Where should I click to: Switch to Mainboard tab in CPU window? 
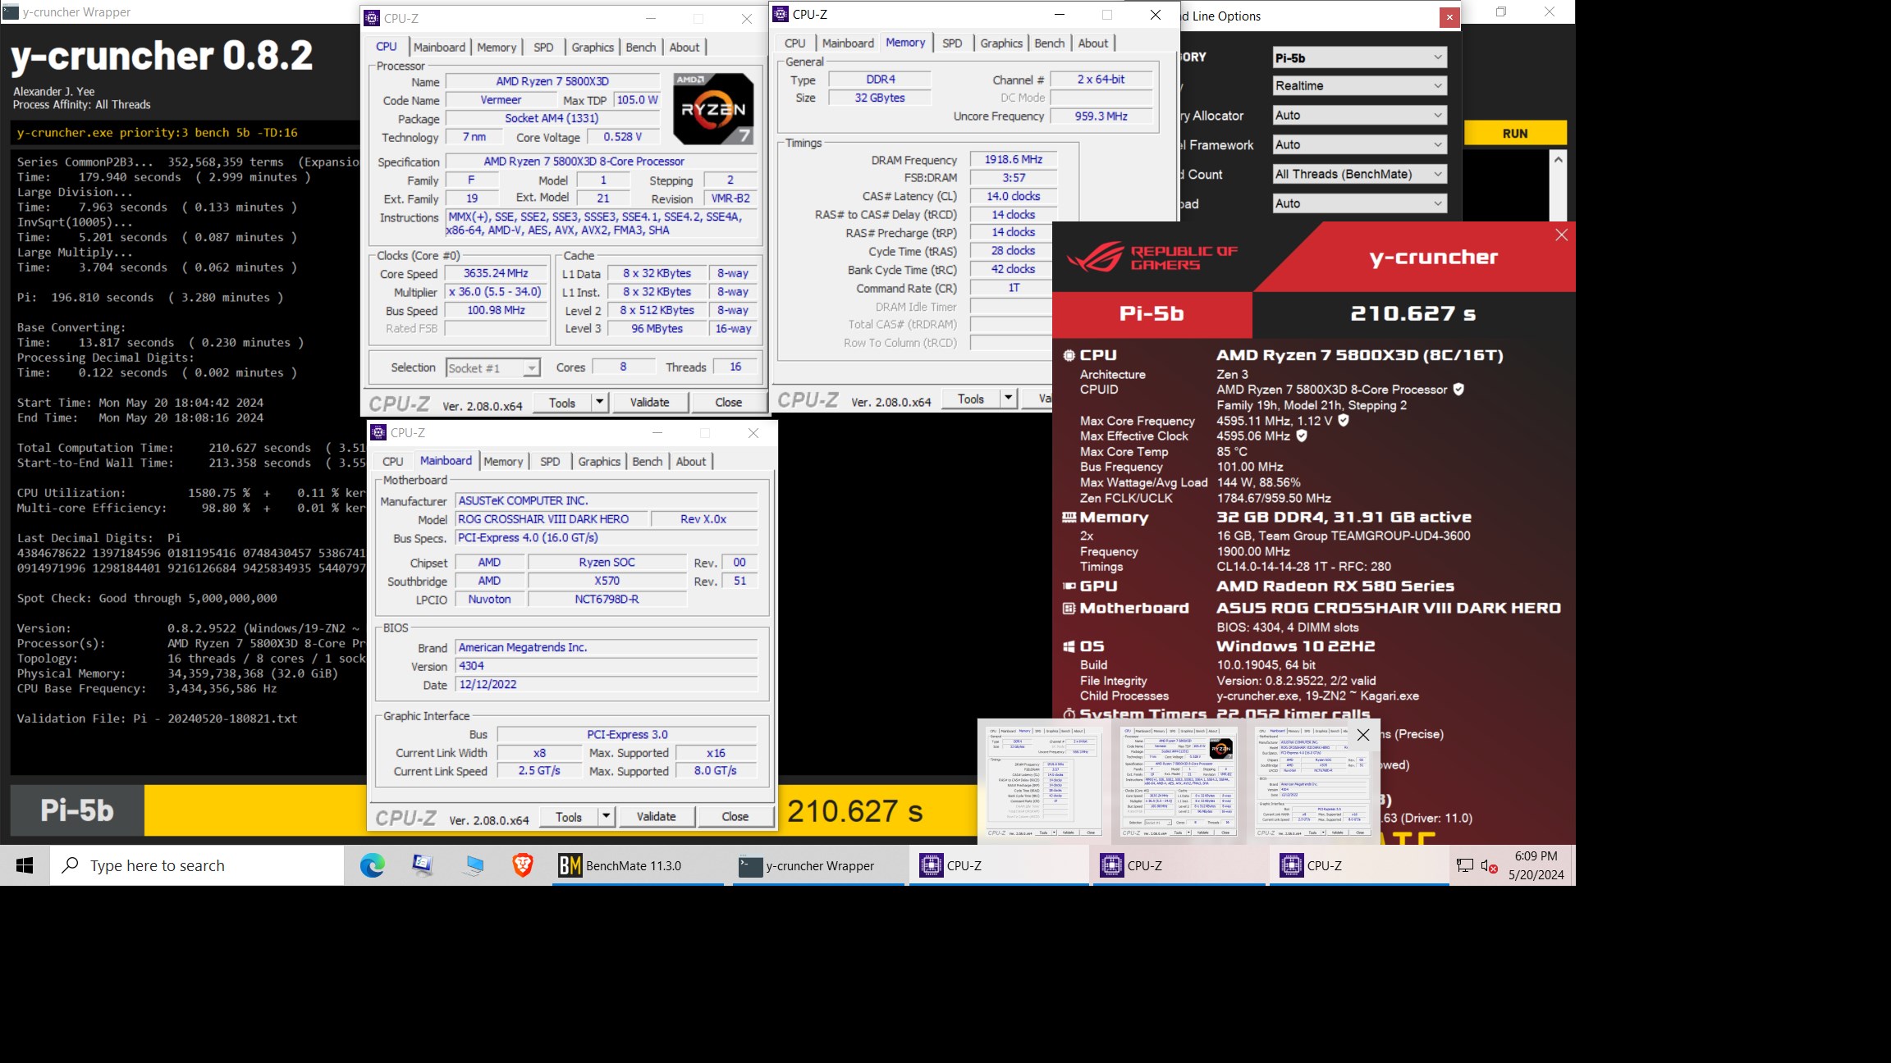pyautogui.click(x=439, y=48)
